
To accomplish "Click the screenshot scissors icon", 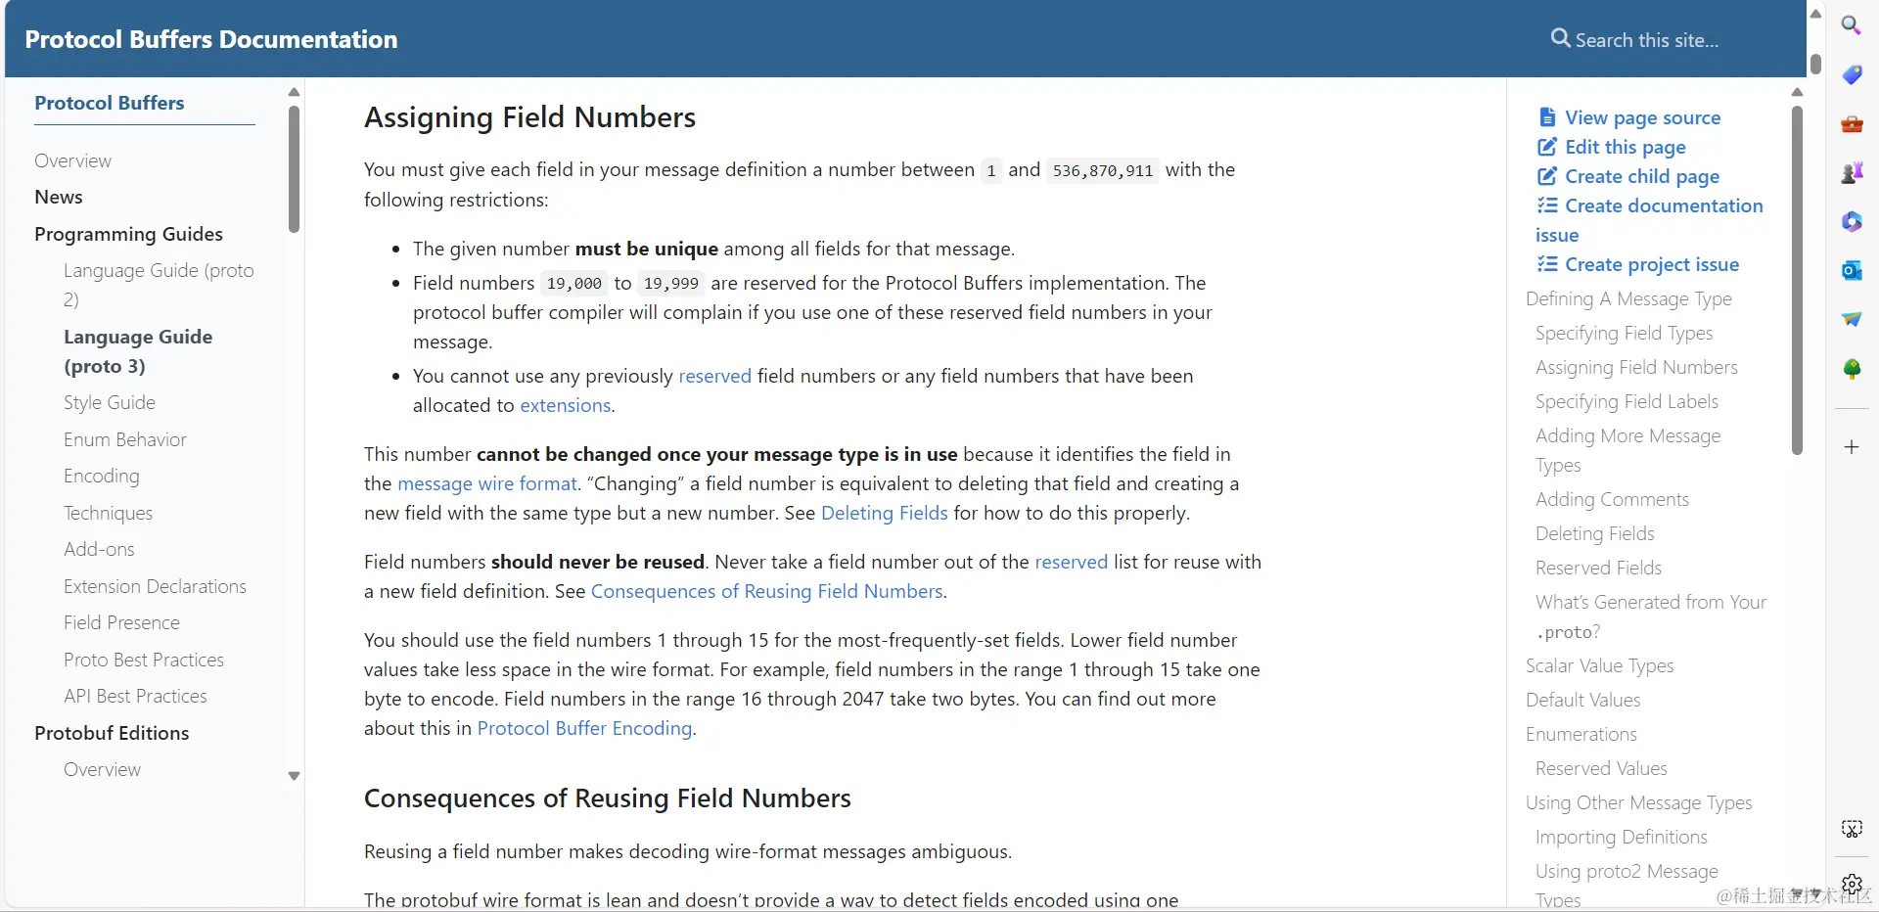I will pyautogui.click(x=1851, y=829).
